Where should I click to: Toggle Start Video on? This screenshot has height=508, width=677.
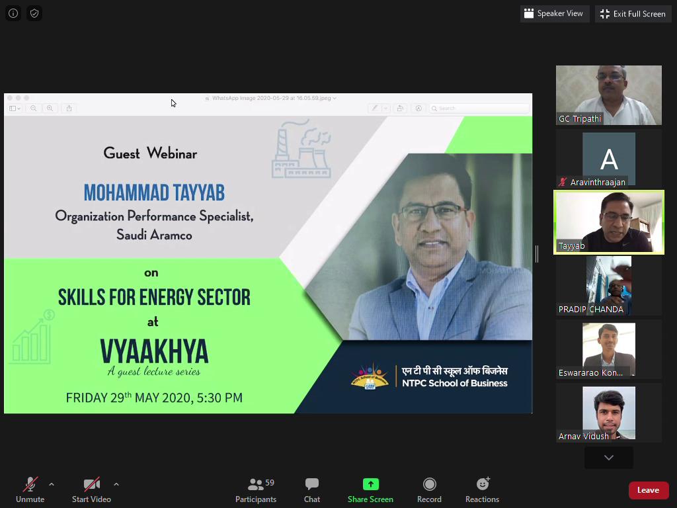(91, 490)
